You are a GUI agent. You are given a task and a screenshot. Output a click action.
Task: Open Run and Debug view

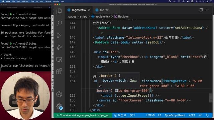pos(59,47)
